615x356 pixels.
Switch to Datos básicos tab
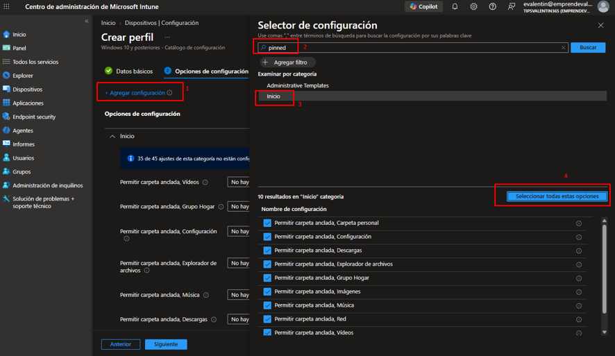point(129,71)
